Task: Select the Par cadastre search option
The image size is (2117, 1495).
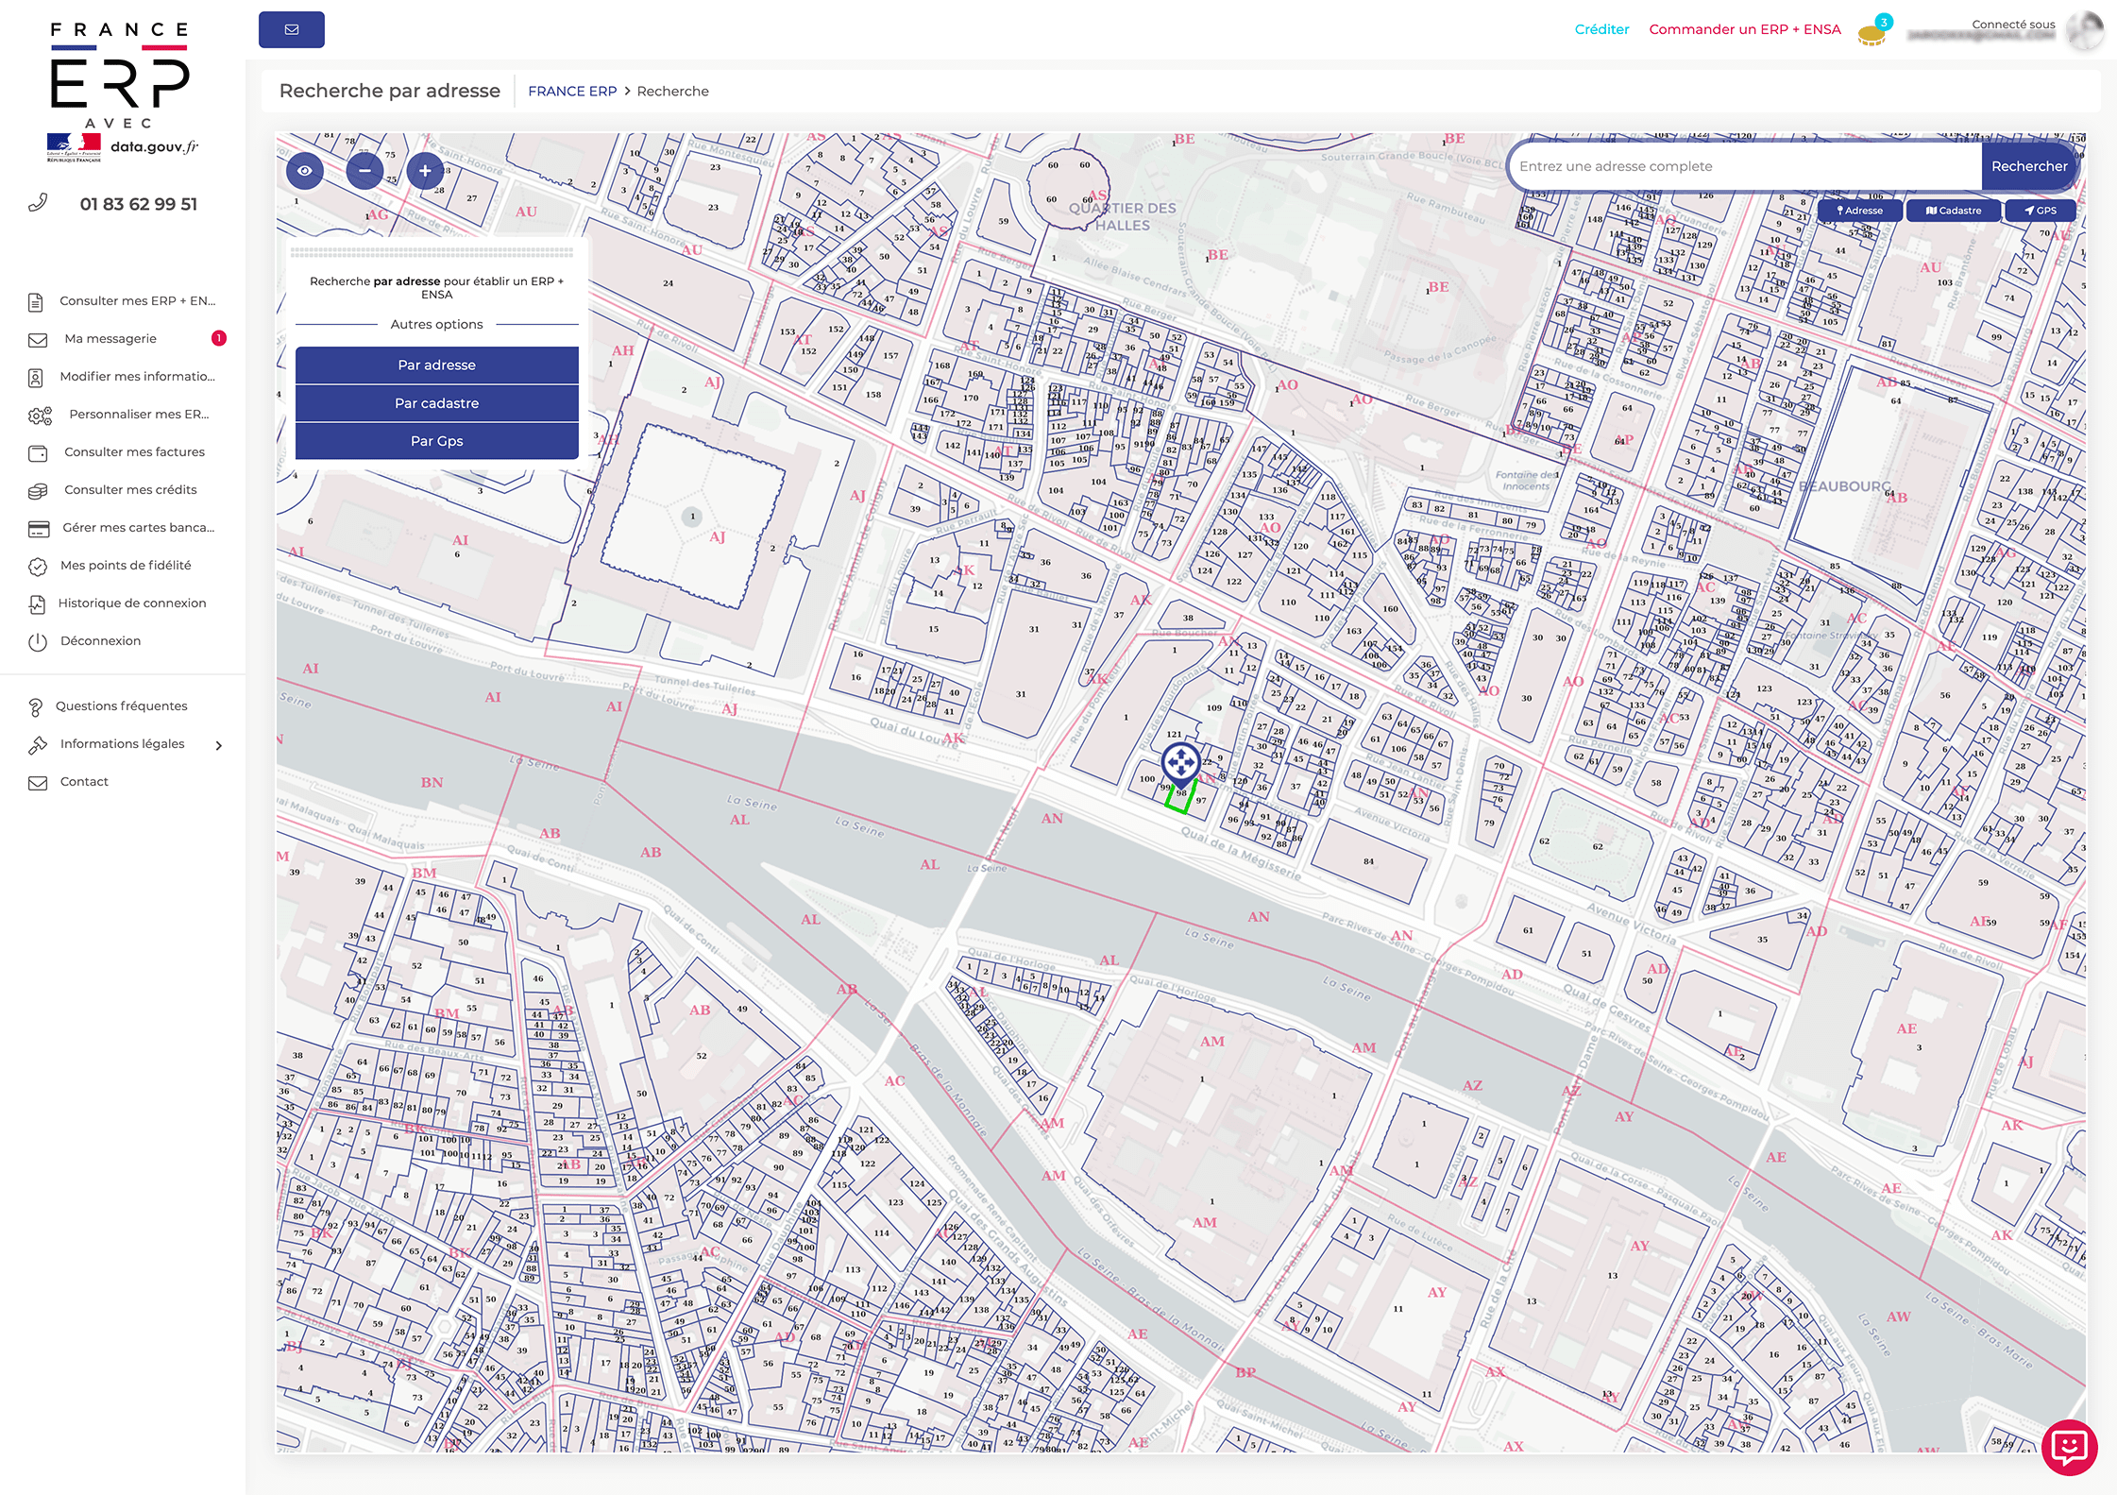Action: [x=436, y=402]
